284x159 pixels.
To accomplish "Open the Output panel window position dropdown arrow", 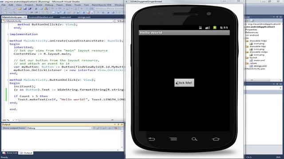I will pyautogui.click(x=115, y=125).
